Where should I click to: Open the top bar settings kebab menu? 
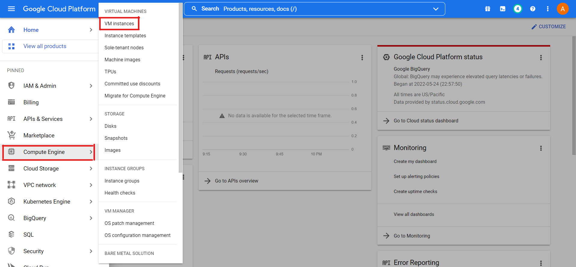coord(548,9)
